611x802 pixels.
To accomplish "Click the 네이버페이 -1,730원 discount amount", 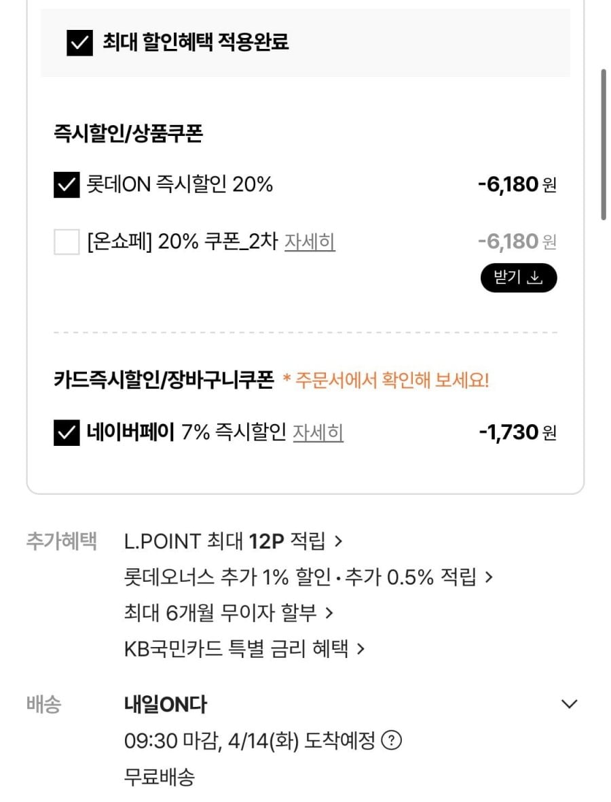I will coord(517,432).
